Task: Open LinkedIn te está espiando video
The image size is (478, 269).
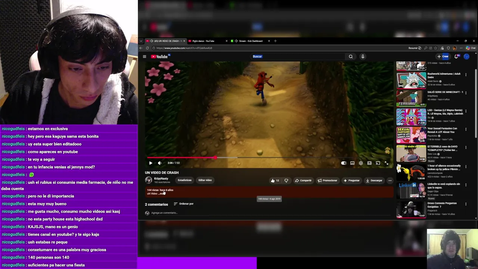Action: 411,190
